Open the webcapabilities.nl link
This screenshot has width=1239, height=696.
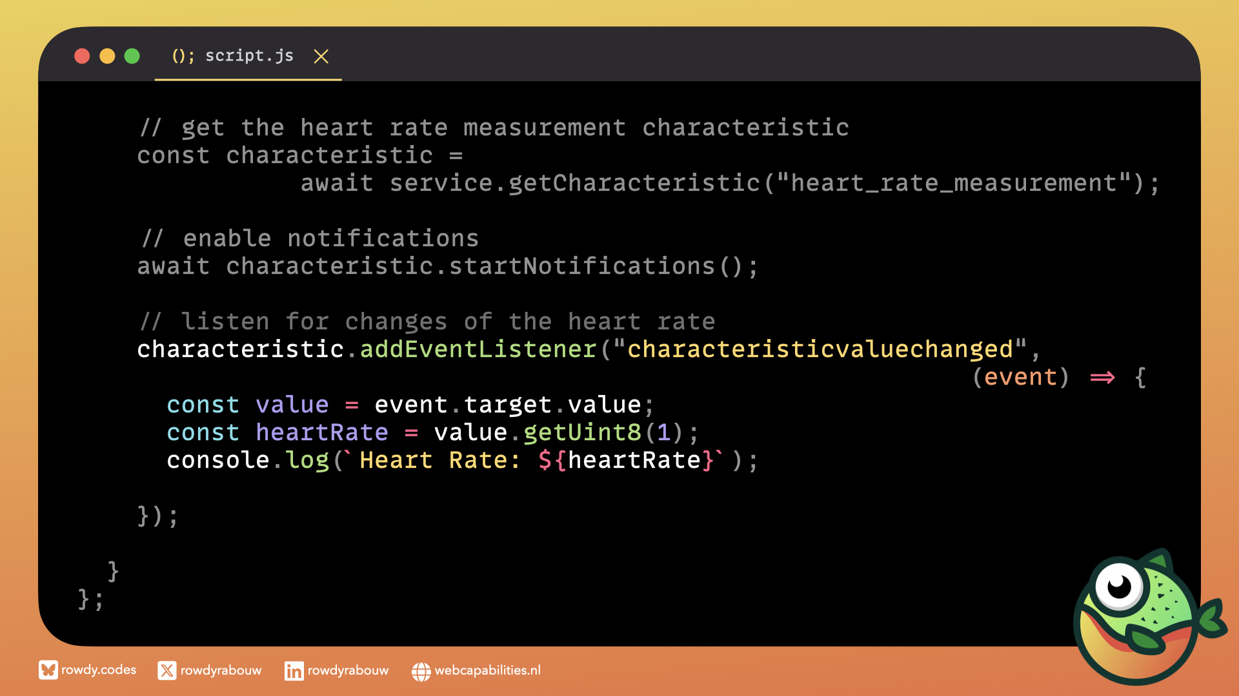pyautogui.click(x=487, y=670)
